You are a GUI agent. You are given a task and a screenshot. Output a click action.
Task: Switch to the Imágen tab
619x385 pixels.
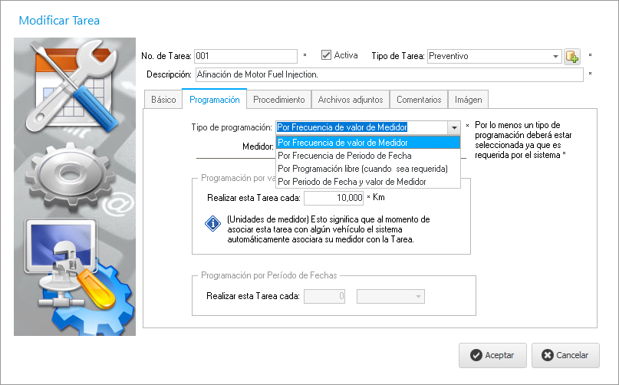pyautogui.click(x=468, y=100)
